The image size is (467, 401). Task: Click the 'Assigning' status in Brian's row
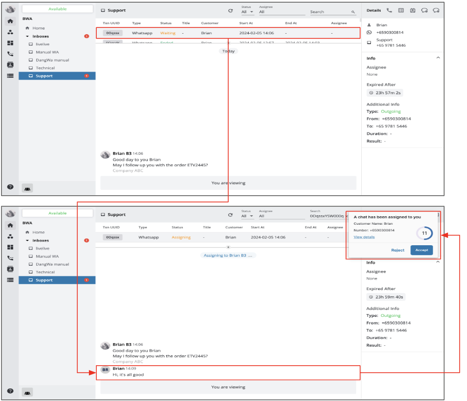pos(181,237)
